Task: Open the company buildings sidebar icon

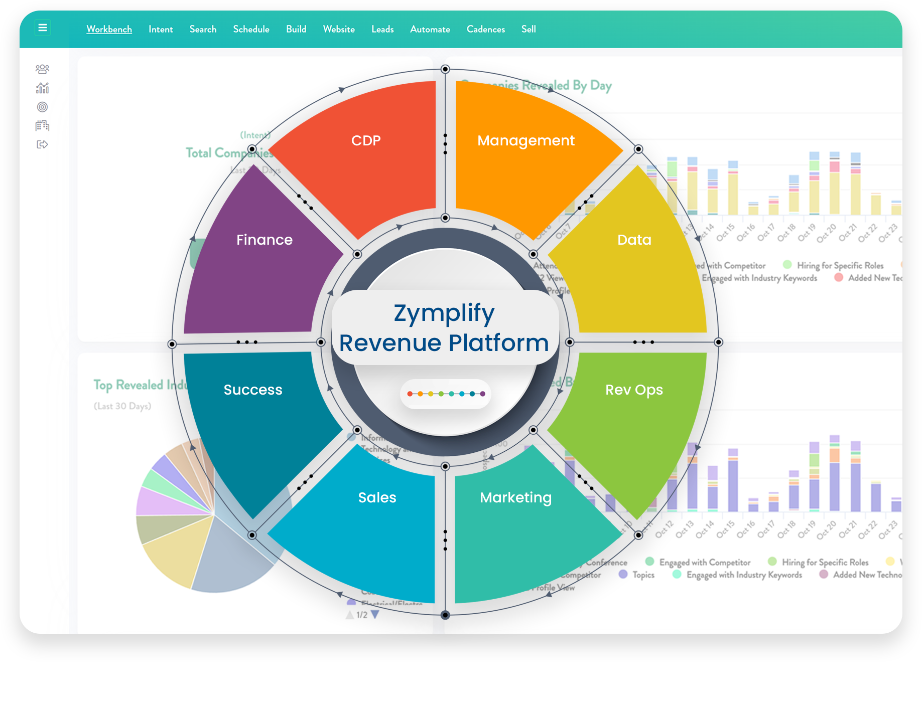Action: [43, 126]
